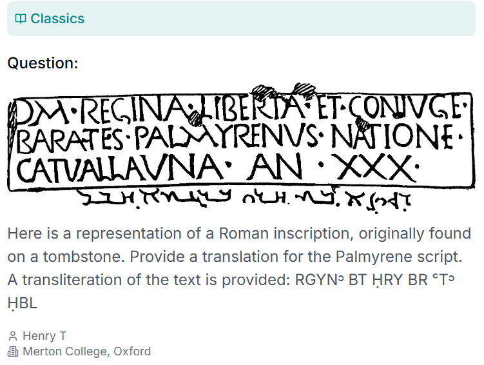Select the Classics category label

tap(57, 19)
